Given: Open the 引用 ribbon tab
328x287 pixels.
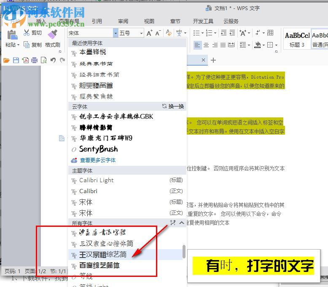Looking at the screenshot, I should point(97,21).
